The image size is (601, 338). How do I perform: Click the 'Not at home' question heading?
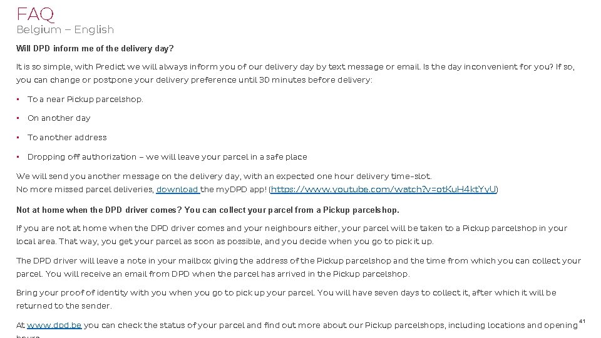click(x=207, y=210)
